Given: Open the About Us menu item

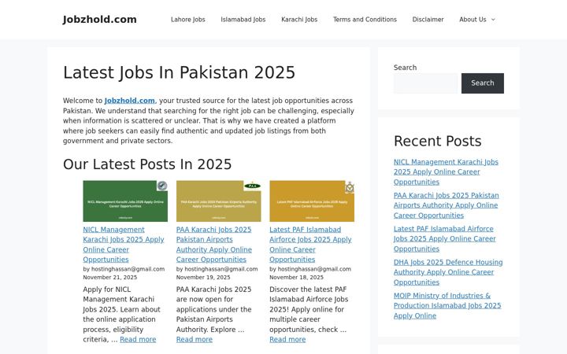Looking at the screenshot, I should (472, 20).
